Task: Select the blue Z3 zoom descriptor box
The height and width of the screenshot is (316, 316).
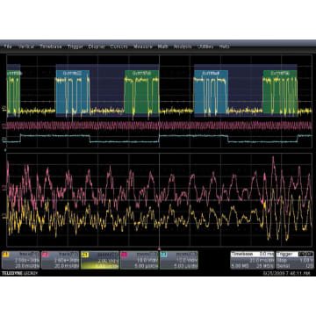Action: [179, 260]
